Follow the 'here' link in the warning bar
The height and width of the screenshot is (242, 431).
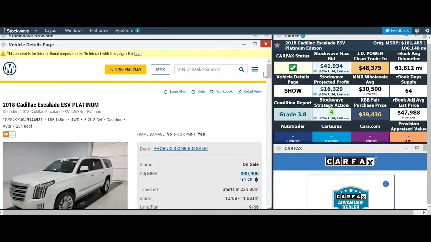pos(138,54)
